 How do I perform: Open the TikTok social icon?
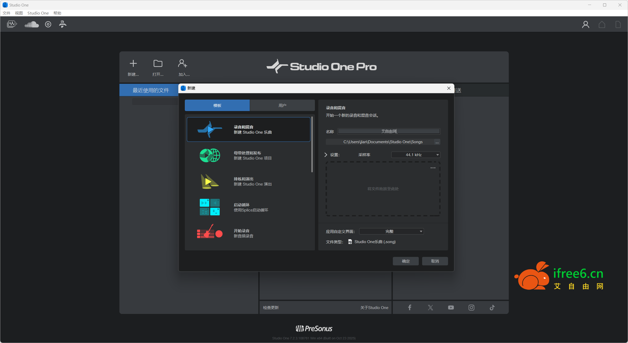point(492,307)
